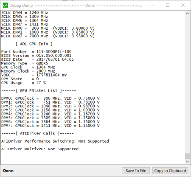
Task: Click the 'GPU Clock = 1364 MHz' line
Action: pyautogui.click(x=28, y=67)
